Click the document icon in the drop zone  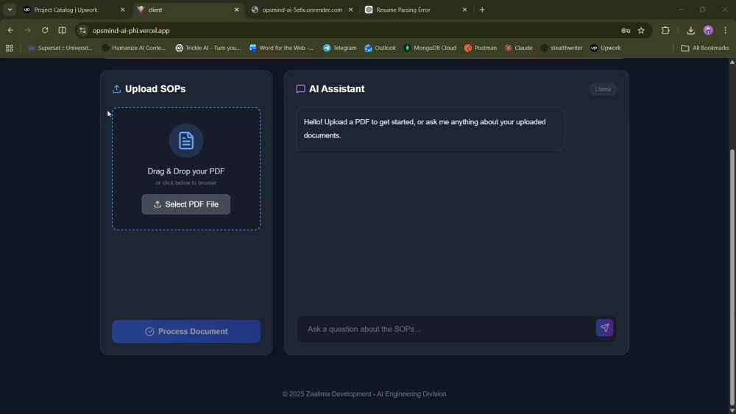click(186, 140)
